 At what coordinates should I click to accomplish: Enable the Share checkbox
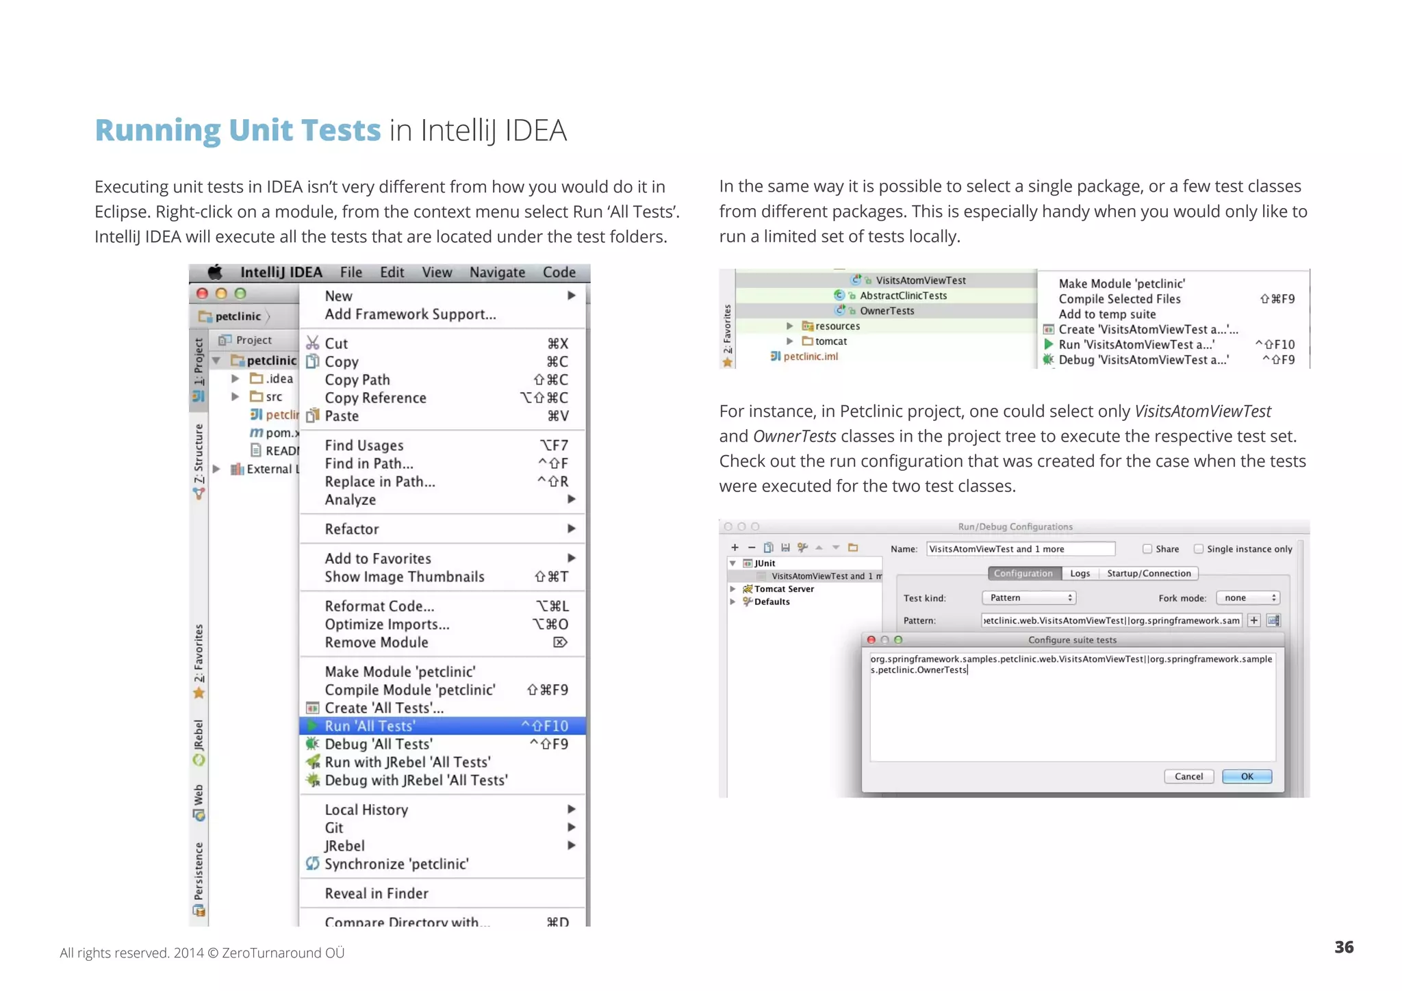point(1147,549)
